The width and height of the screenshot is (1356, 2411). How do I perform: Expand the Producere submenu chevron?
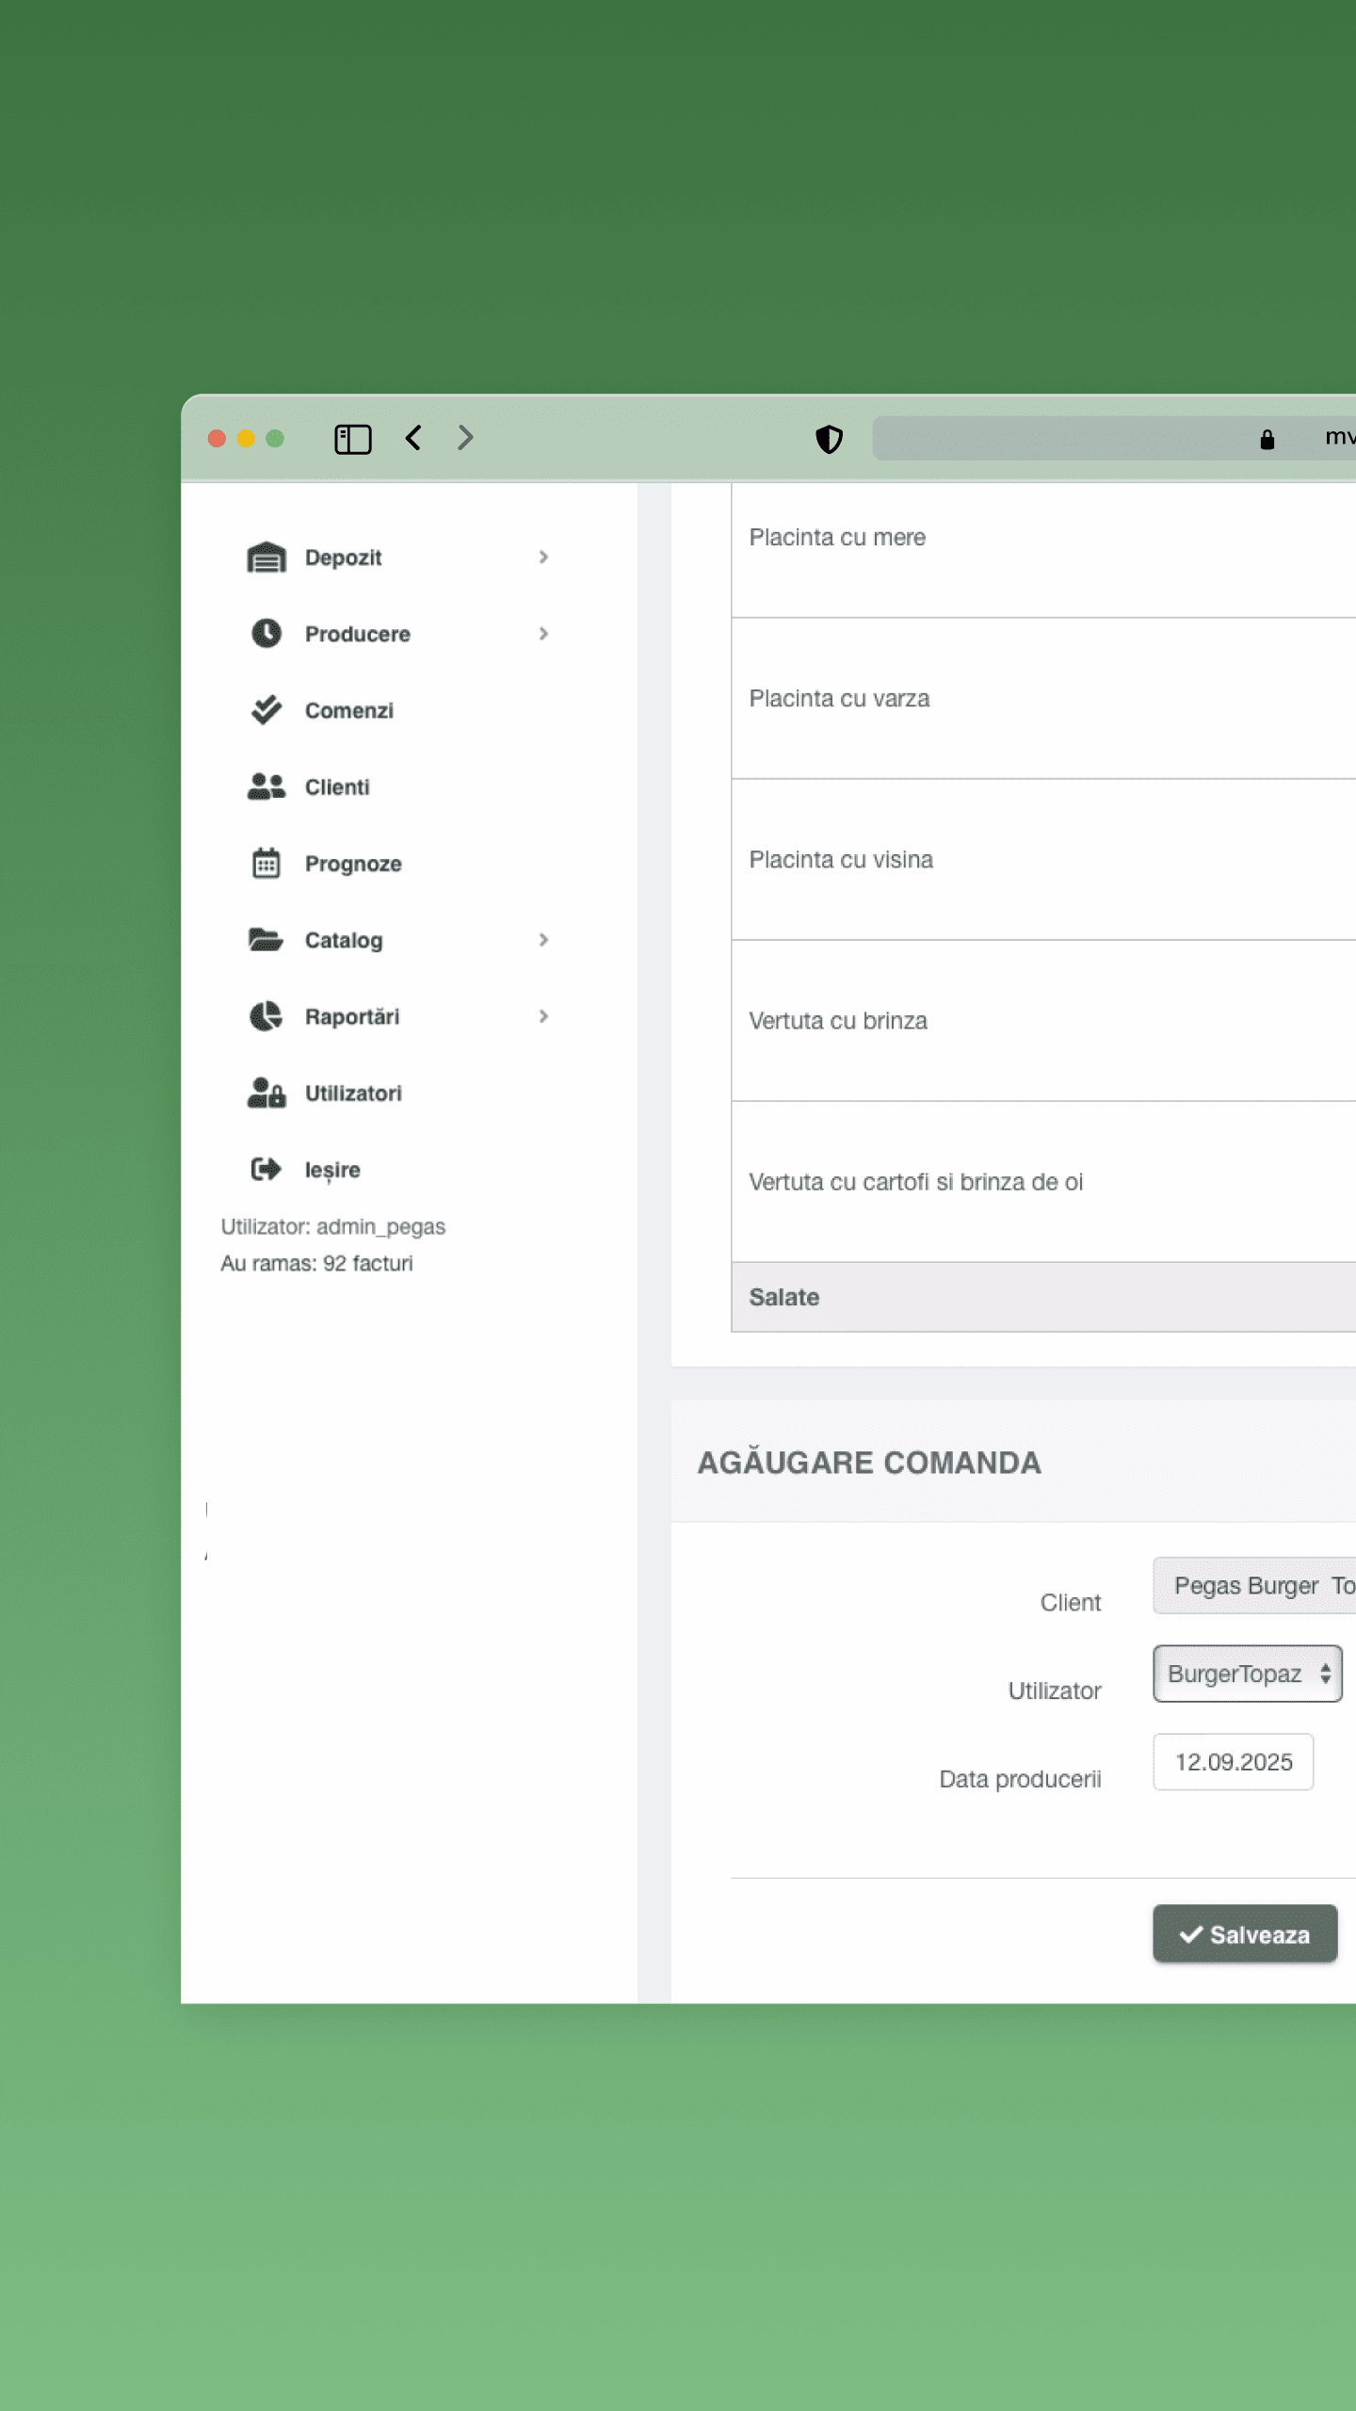click(x=543, y=634)
